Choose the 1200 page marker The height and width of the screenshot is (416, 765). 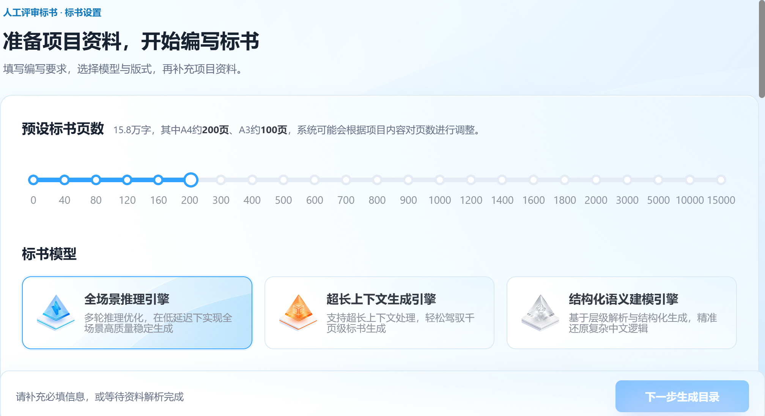coord(471,180)
